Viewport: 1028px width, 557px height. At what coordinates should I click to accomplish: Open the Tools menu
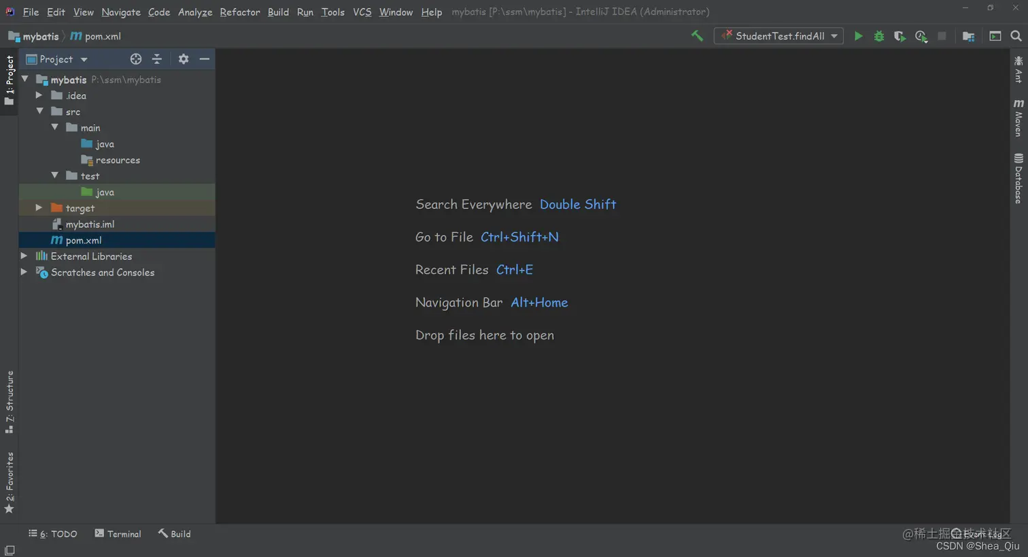coord(333,12)
